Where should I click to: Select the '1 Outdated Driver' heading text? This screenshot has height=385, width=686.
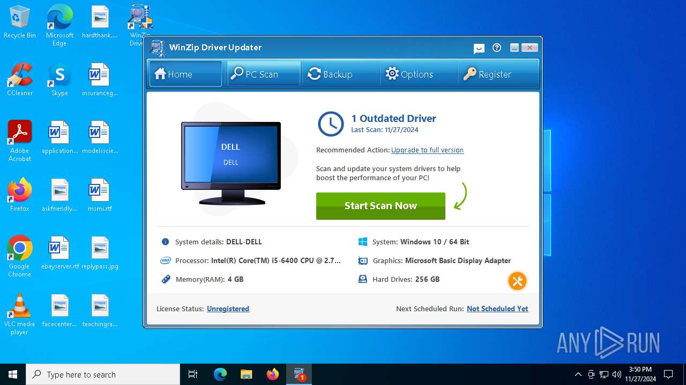393,118
